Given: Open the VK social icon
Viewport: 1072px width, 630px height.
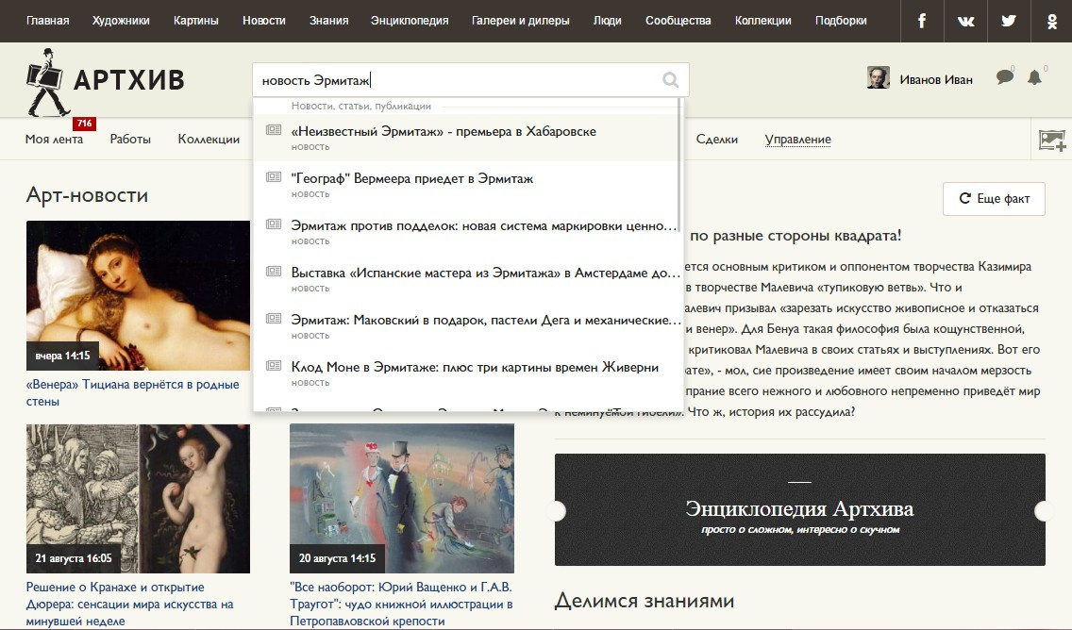Looking at the screenshot, I should pyautogui.click(x=965, y=21).
